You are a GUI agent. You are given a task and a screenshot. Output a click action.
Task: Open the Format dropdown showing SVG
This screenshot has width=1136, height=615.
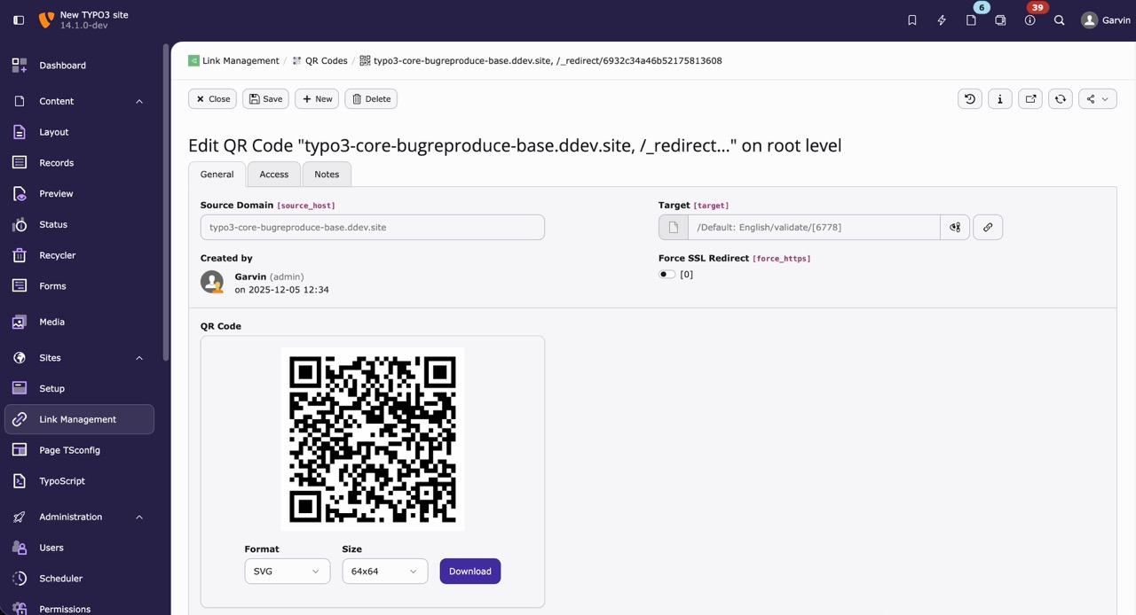pos(287,571)
